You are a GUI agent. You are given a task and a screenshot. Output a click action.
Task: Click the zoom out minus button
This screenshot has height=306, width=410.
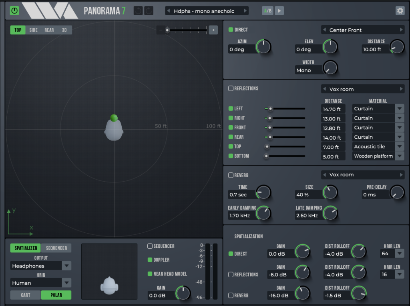pos(160,30)
